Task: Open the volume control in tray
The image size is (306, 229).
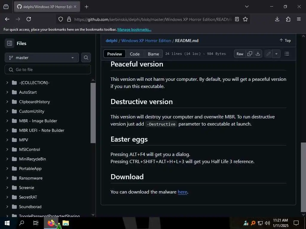Action: 267,223
